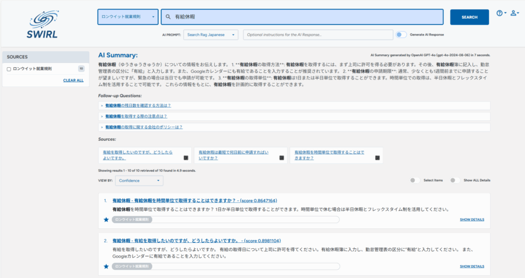525x278 pixels.
Task: Click the SWIRL logo
Action: pos(43,25)
